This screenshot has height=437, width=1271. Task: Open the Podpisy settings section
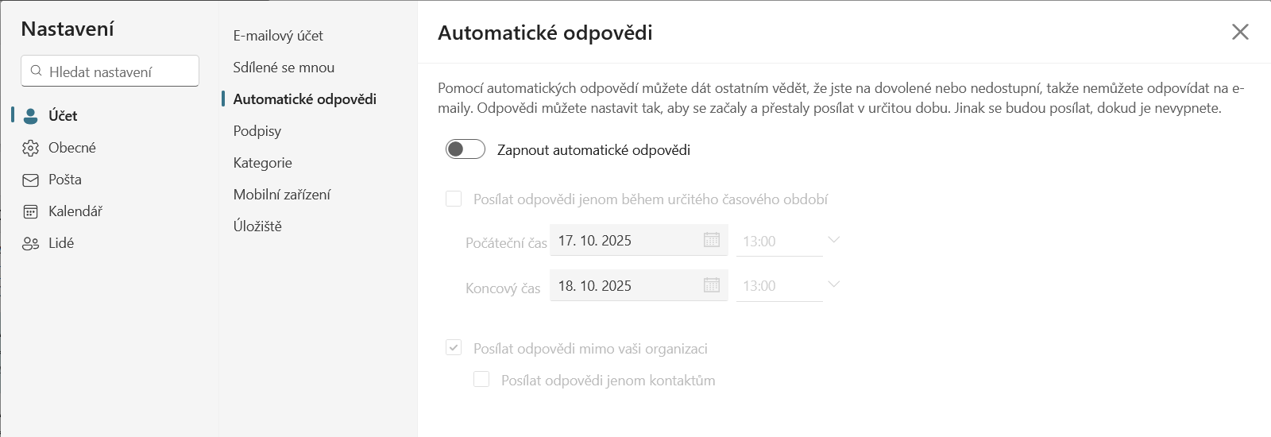click(x=257, y=131)
